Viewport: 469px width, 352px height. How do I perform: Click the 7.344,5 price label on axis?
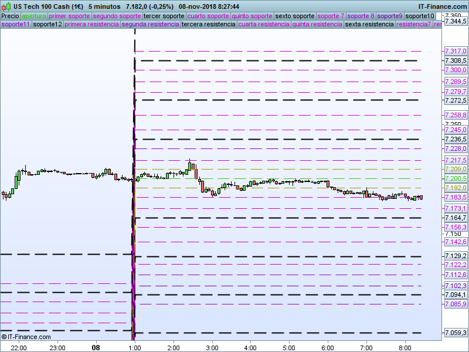coord(456,21)
